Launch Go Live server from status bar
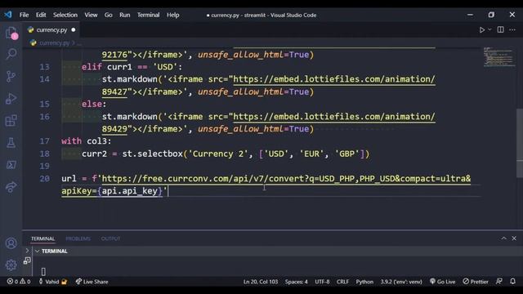Screen dimensions: 523x294 (442, 282)
